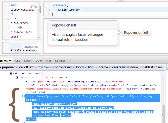Open the DOM tab

(x=39, y=61)
